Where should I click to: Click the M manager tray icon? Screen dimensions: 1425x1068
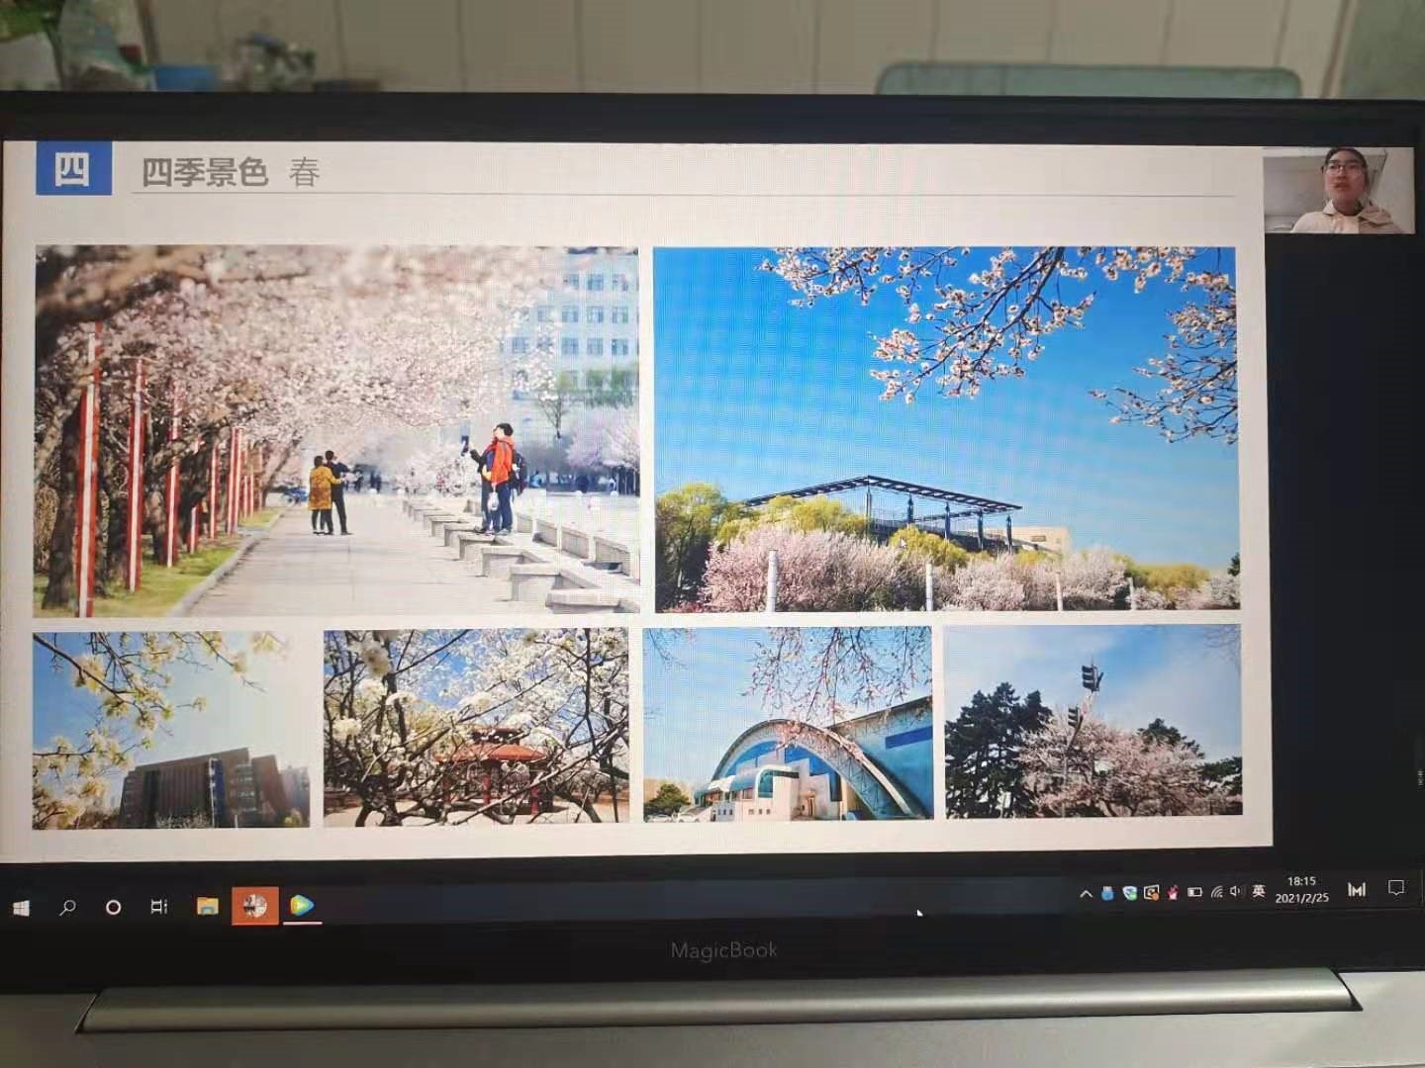(1357, 890)
